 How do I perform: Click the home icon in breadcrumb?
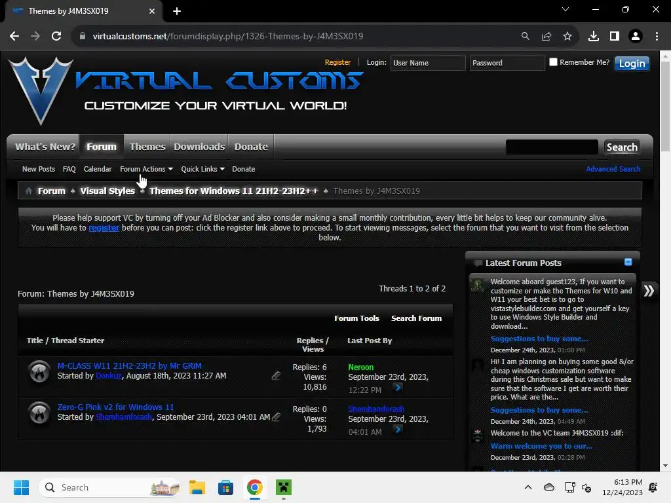tap(29, 191)
